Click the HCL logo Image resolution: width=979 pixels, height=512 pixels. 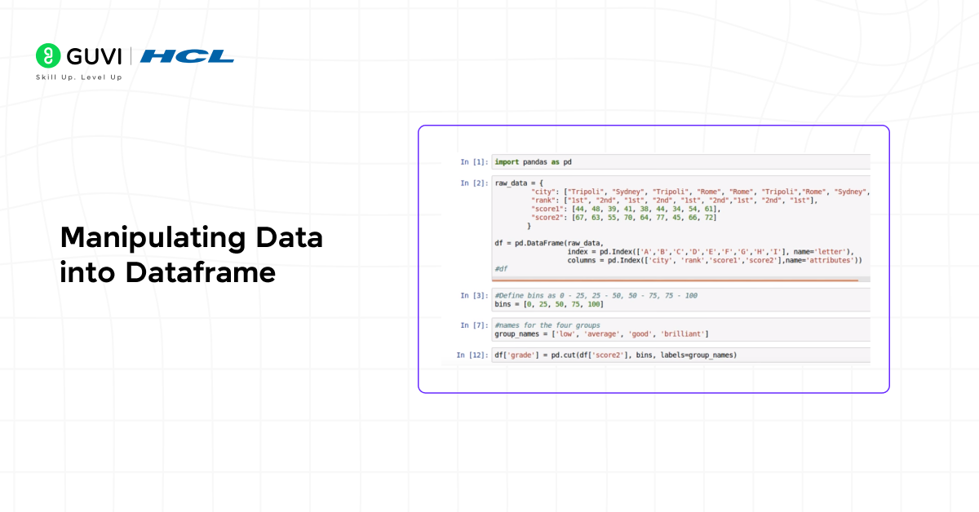click(188, 56)
